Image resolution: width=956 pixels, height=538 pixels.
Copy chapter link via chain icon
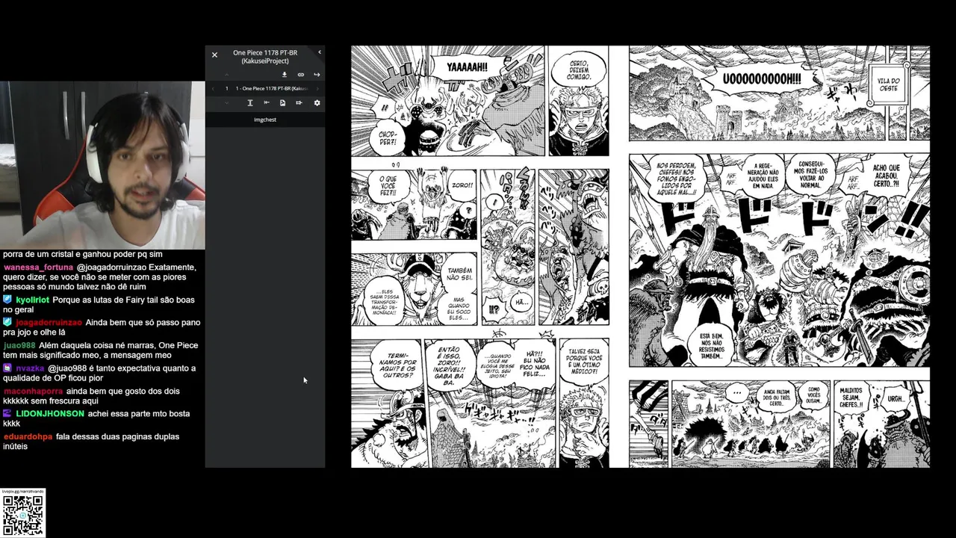coord(301,75)
